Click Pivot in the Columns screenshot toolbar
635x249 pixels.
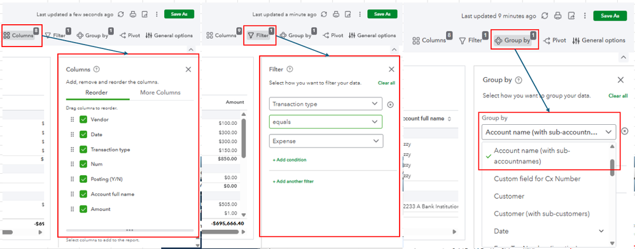[x=130, y=36]
